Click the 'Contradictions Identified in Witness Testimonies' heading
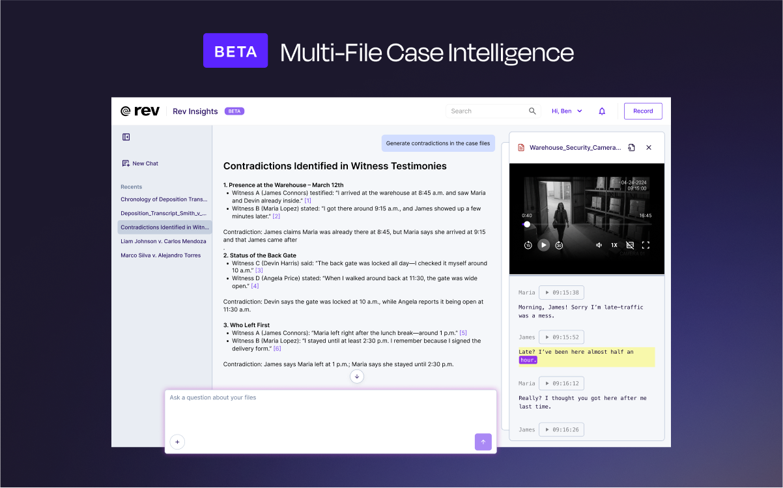Screen dimensions: 783x488 point(335,166)
